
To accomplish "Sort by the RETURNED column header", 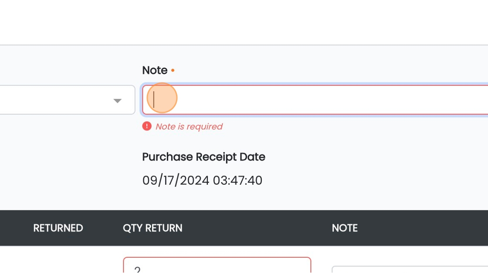I will point(58,228).
